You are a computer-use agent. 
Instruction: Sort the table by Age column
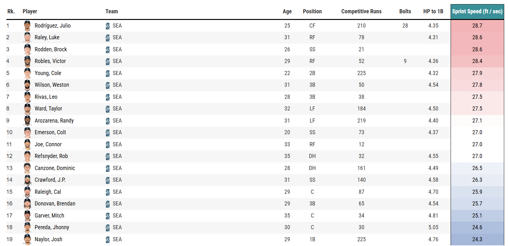click(x=287, y=11)
